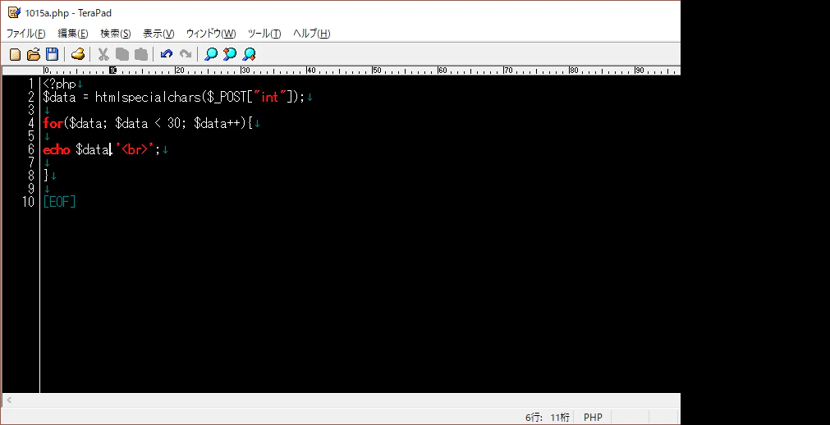Open the 検索(S) menu
Screen dimensions: 830x425
(x=116, y=34)
